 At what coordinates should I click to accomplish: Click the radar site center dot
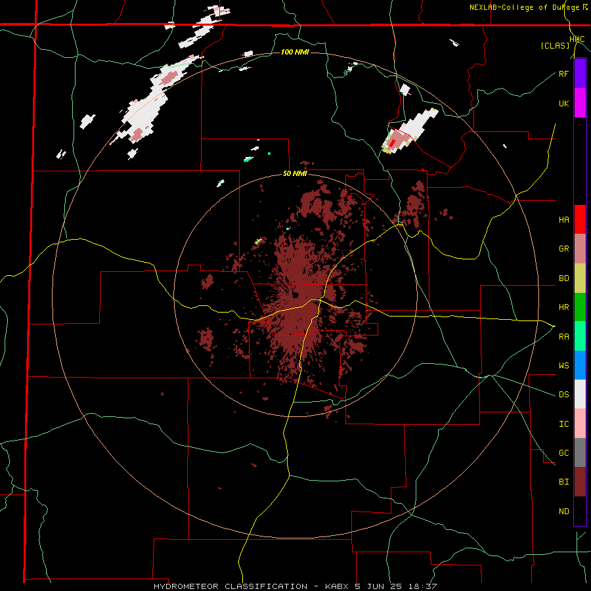pos(295,295)
